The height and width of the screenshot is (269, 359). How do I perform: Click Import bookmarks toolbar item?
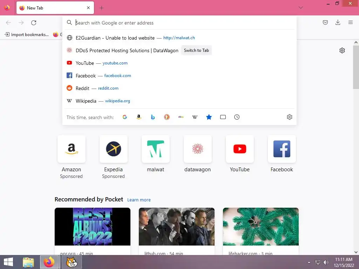pos(27,35)
